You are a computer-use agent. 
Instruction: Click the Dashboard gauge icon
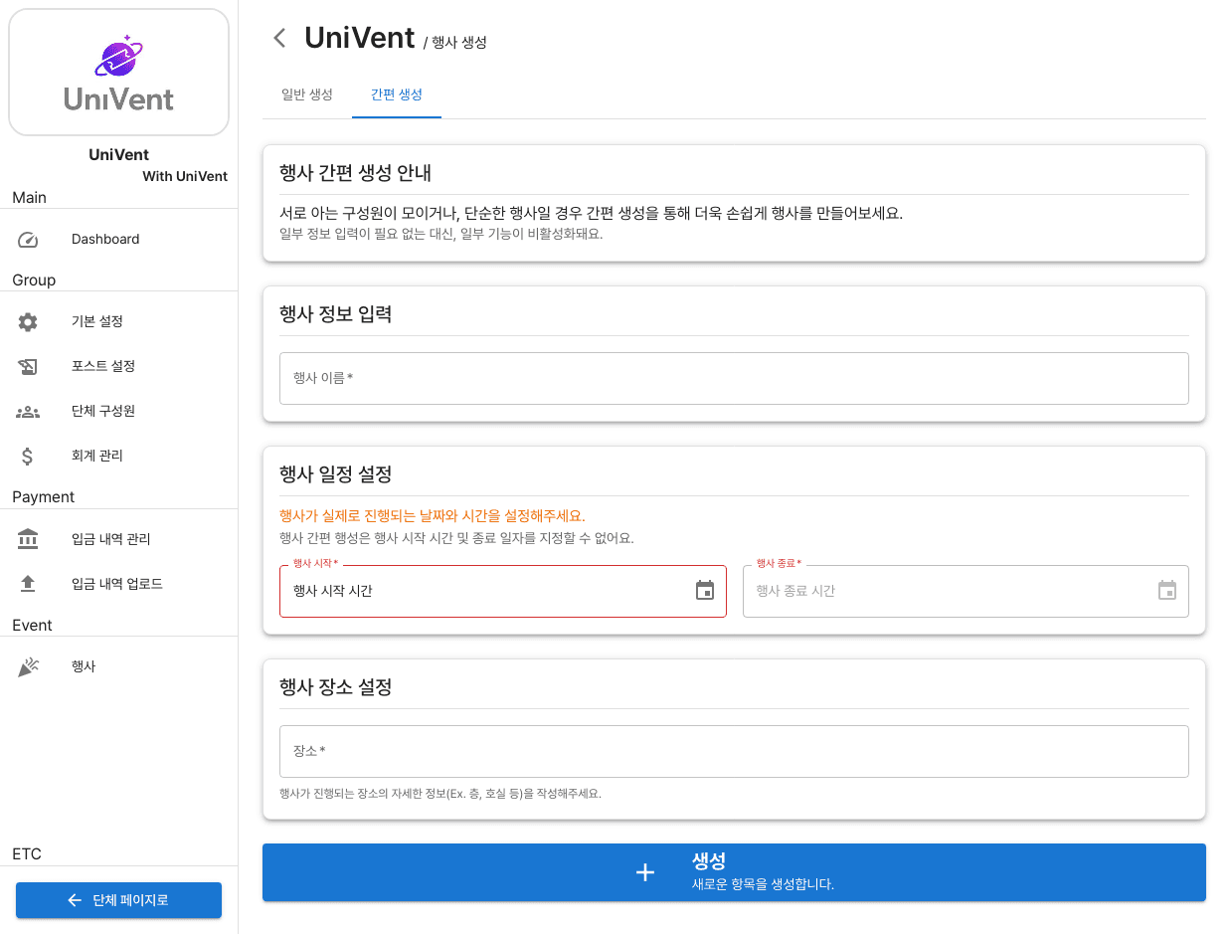pyautogui.click(x=28, y=240)
